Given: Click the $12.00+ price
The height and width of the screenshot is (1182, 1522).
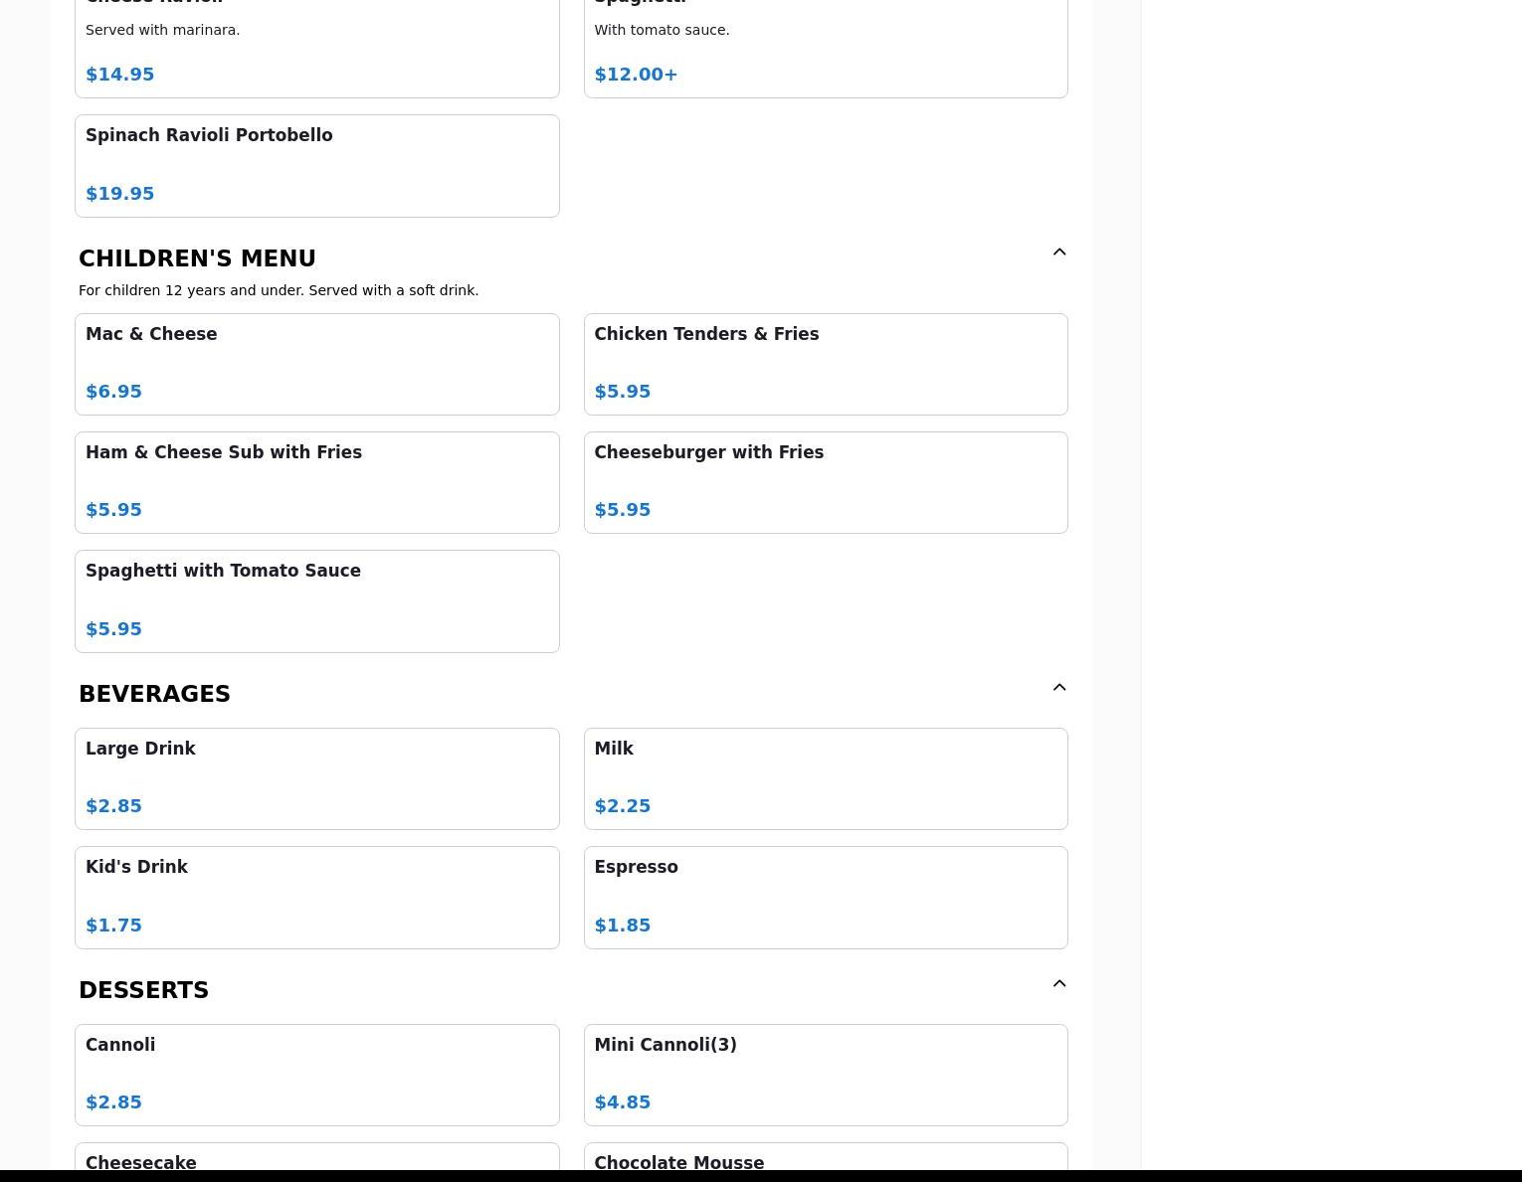Looking at the screenshot, I should (636, 75).
